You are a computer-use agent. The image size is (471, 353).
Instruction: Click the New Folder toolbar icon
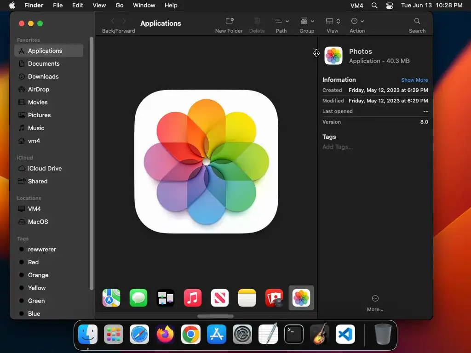(x=230, y=21)
